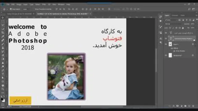The width and height of the screenshot is (198, 111).
Task: Select the Hand tool
Action: 3,85
